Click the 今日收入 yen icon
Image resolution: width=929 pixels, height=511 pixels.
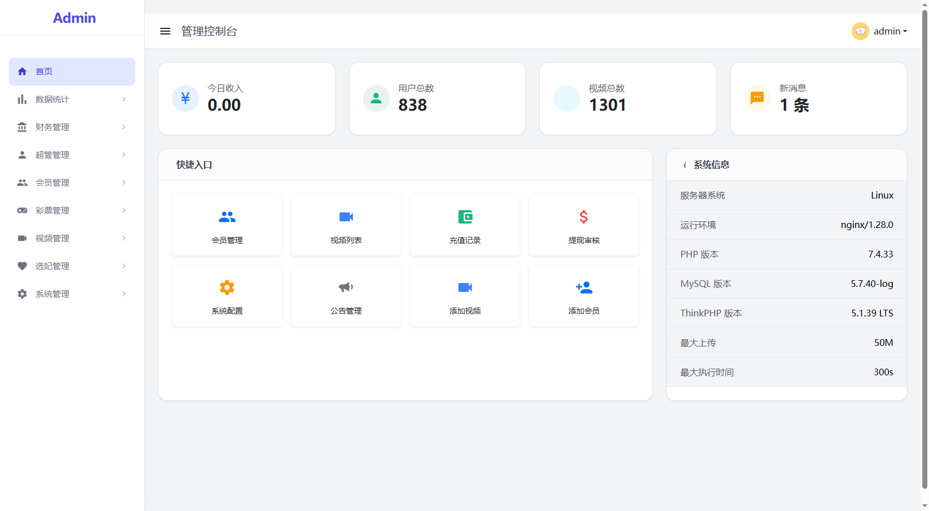click(185, 98)
